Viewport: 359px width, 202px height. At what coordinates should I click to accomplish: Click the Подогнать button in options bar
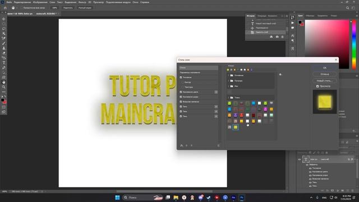pos(68,8)
